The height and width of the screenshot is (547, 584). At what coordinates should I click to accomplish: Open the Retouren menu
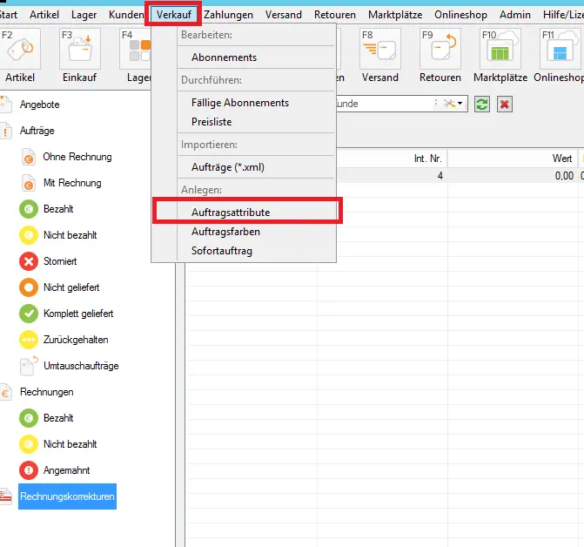335,15
